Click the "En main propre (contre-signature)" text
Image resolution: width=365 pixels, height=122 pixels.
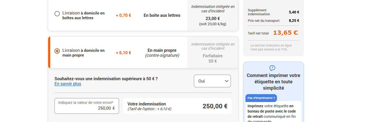(162, 53)
